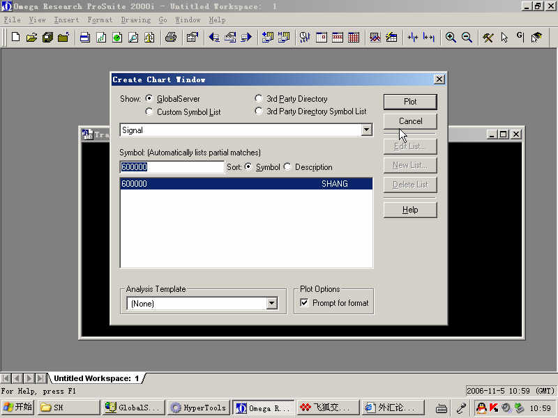Image resolution: width=558 pixels, height=418 pixels.
Task: Open the Analysis Template dropdown
Action: click(272, 304)
